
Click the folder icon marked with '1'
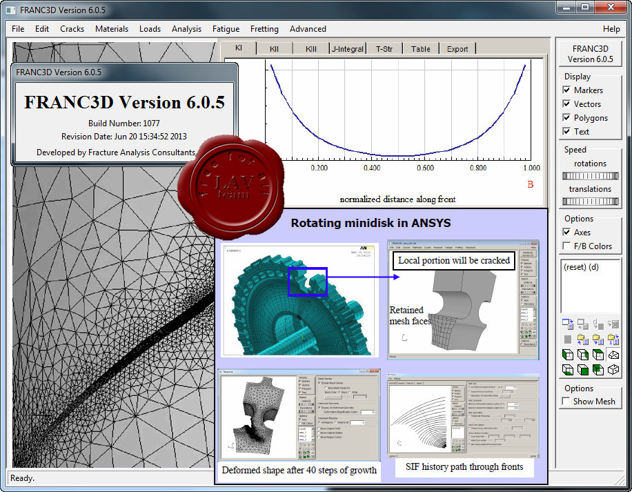tap(613, 340)
